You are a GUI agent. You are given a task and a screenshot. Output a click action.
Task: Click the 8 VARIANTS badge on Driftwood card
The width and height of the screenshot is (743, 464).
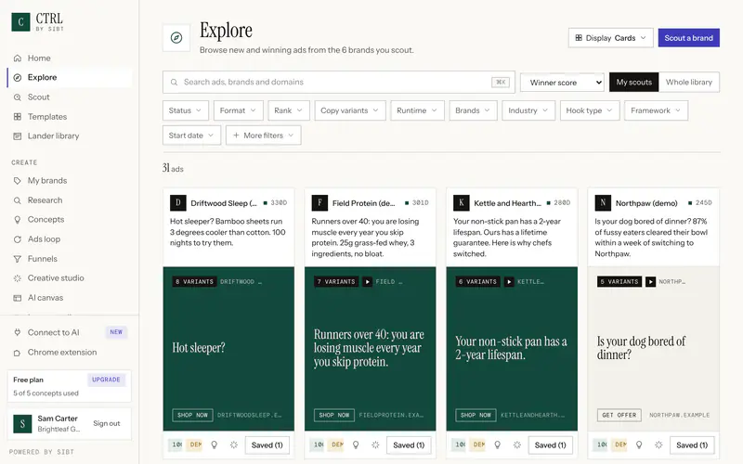click(195, 282)
